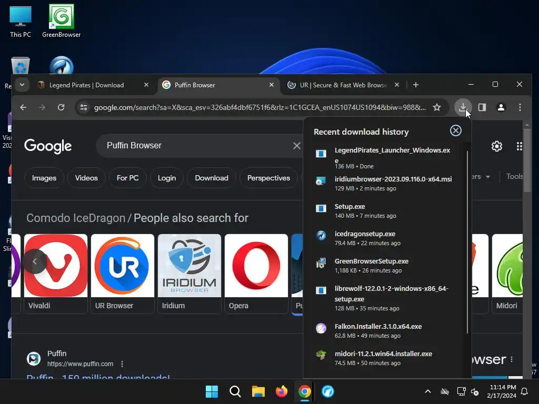Close the Recent download history popup
The image size is (539, 404).
[x=455, y=130]
